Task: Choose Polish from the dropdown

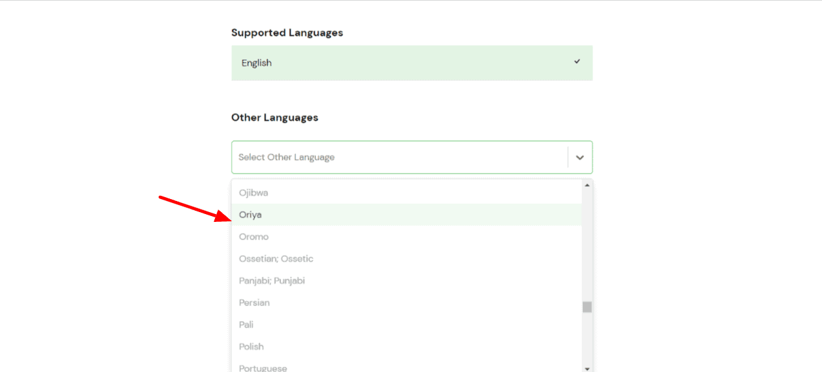Action: (x=252, y=347)
